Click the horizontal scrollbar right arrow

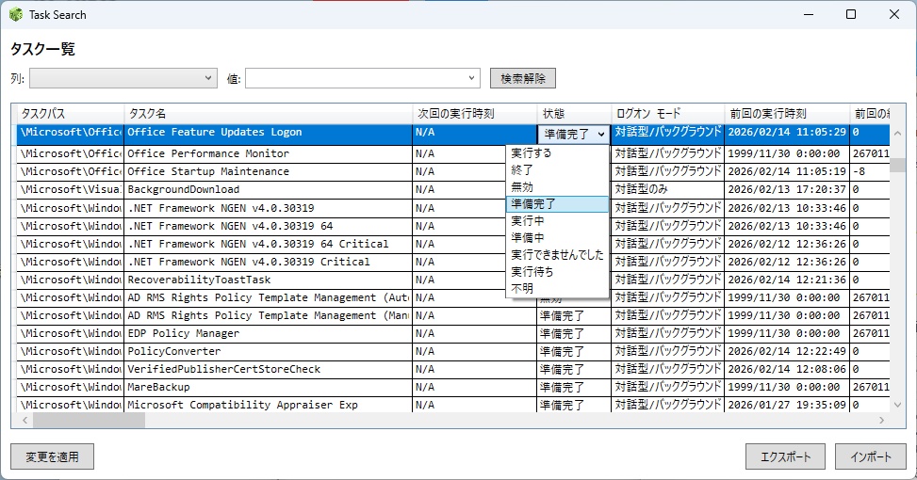click(882, 421)
